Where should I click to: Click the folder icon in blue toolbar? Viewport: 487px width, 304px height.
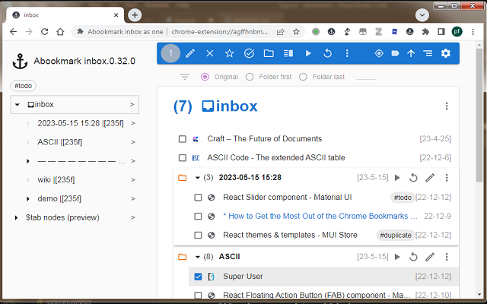269,53
